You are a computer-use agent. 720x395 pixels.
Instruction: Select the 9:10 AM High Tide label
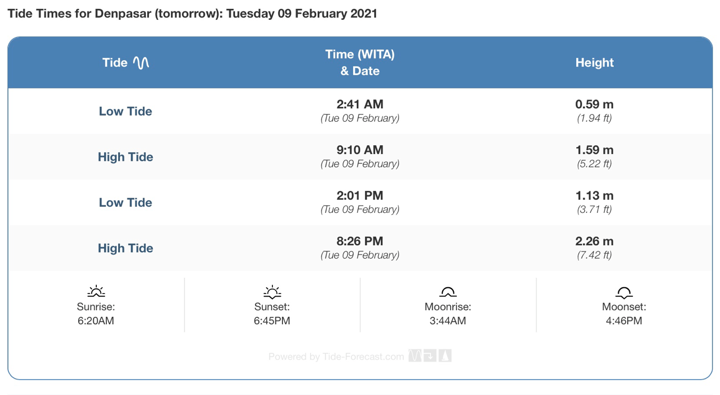(126, 157)
